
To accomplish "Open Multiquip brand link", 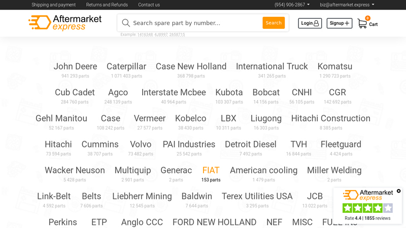I will tap(132, 170).
